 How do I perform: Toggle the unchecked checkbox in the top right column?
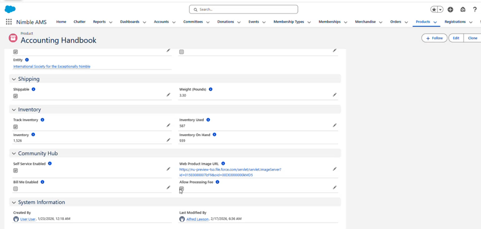(x=182, y=52)
